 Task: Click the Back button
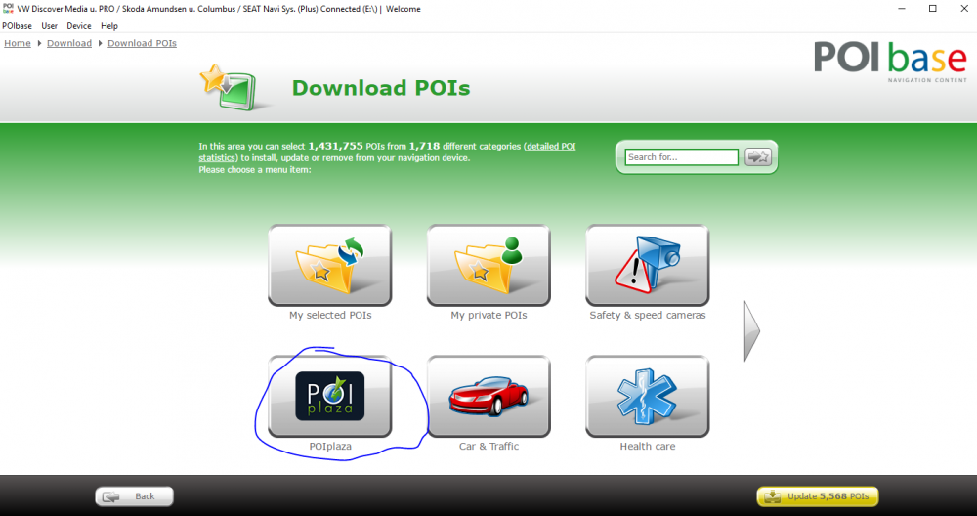point(134,496)
